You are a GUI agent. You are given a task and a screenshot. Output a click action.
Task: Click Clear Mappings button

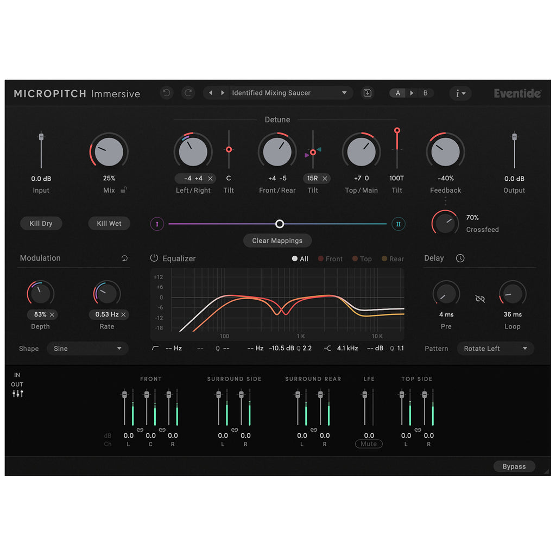tap(277, 241)
